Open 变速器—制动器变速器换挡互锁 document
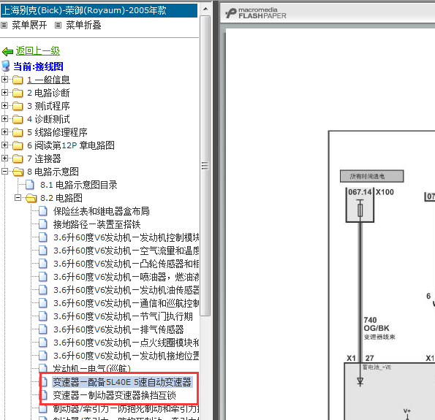The image size is (435, 420). point(114,396)
